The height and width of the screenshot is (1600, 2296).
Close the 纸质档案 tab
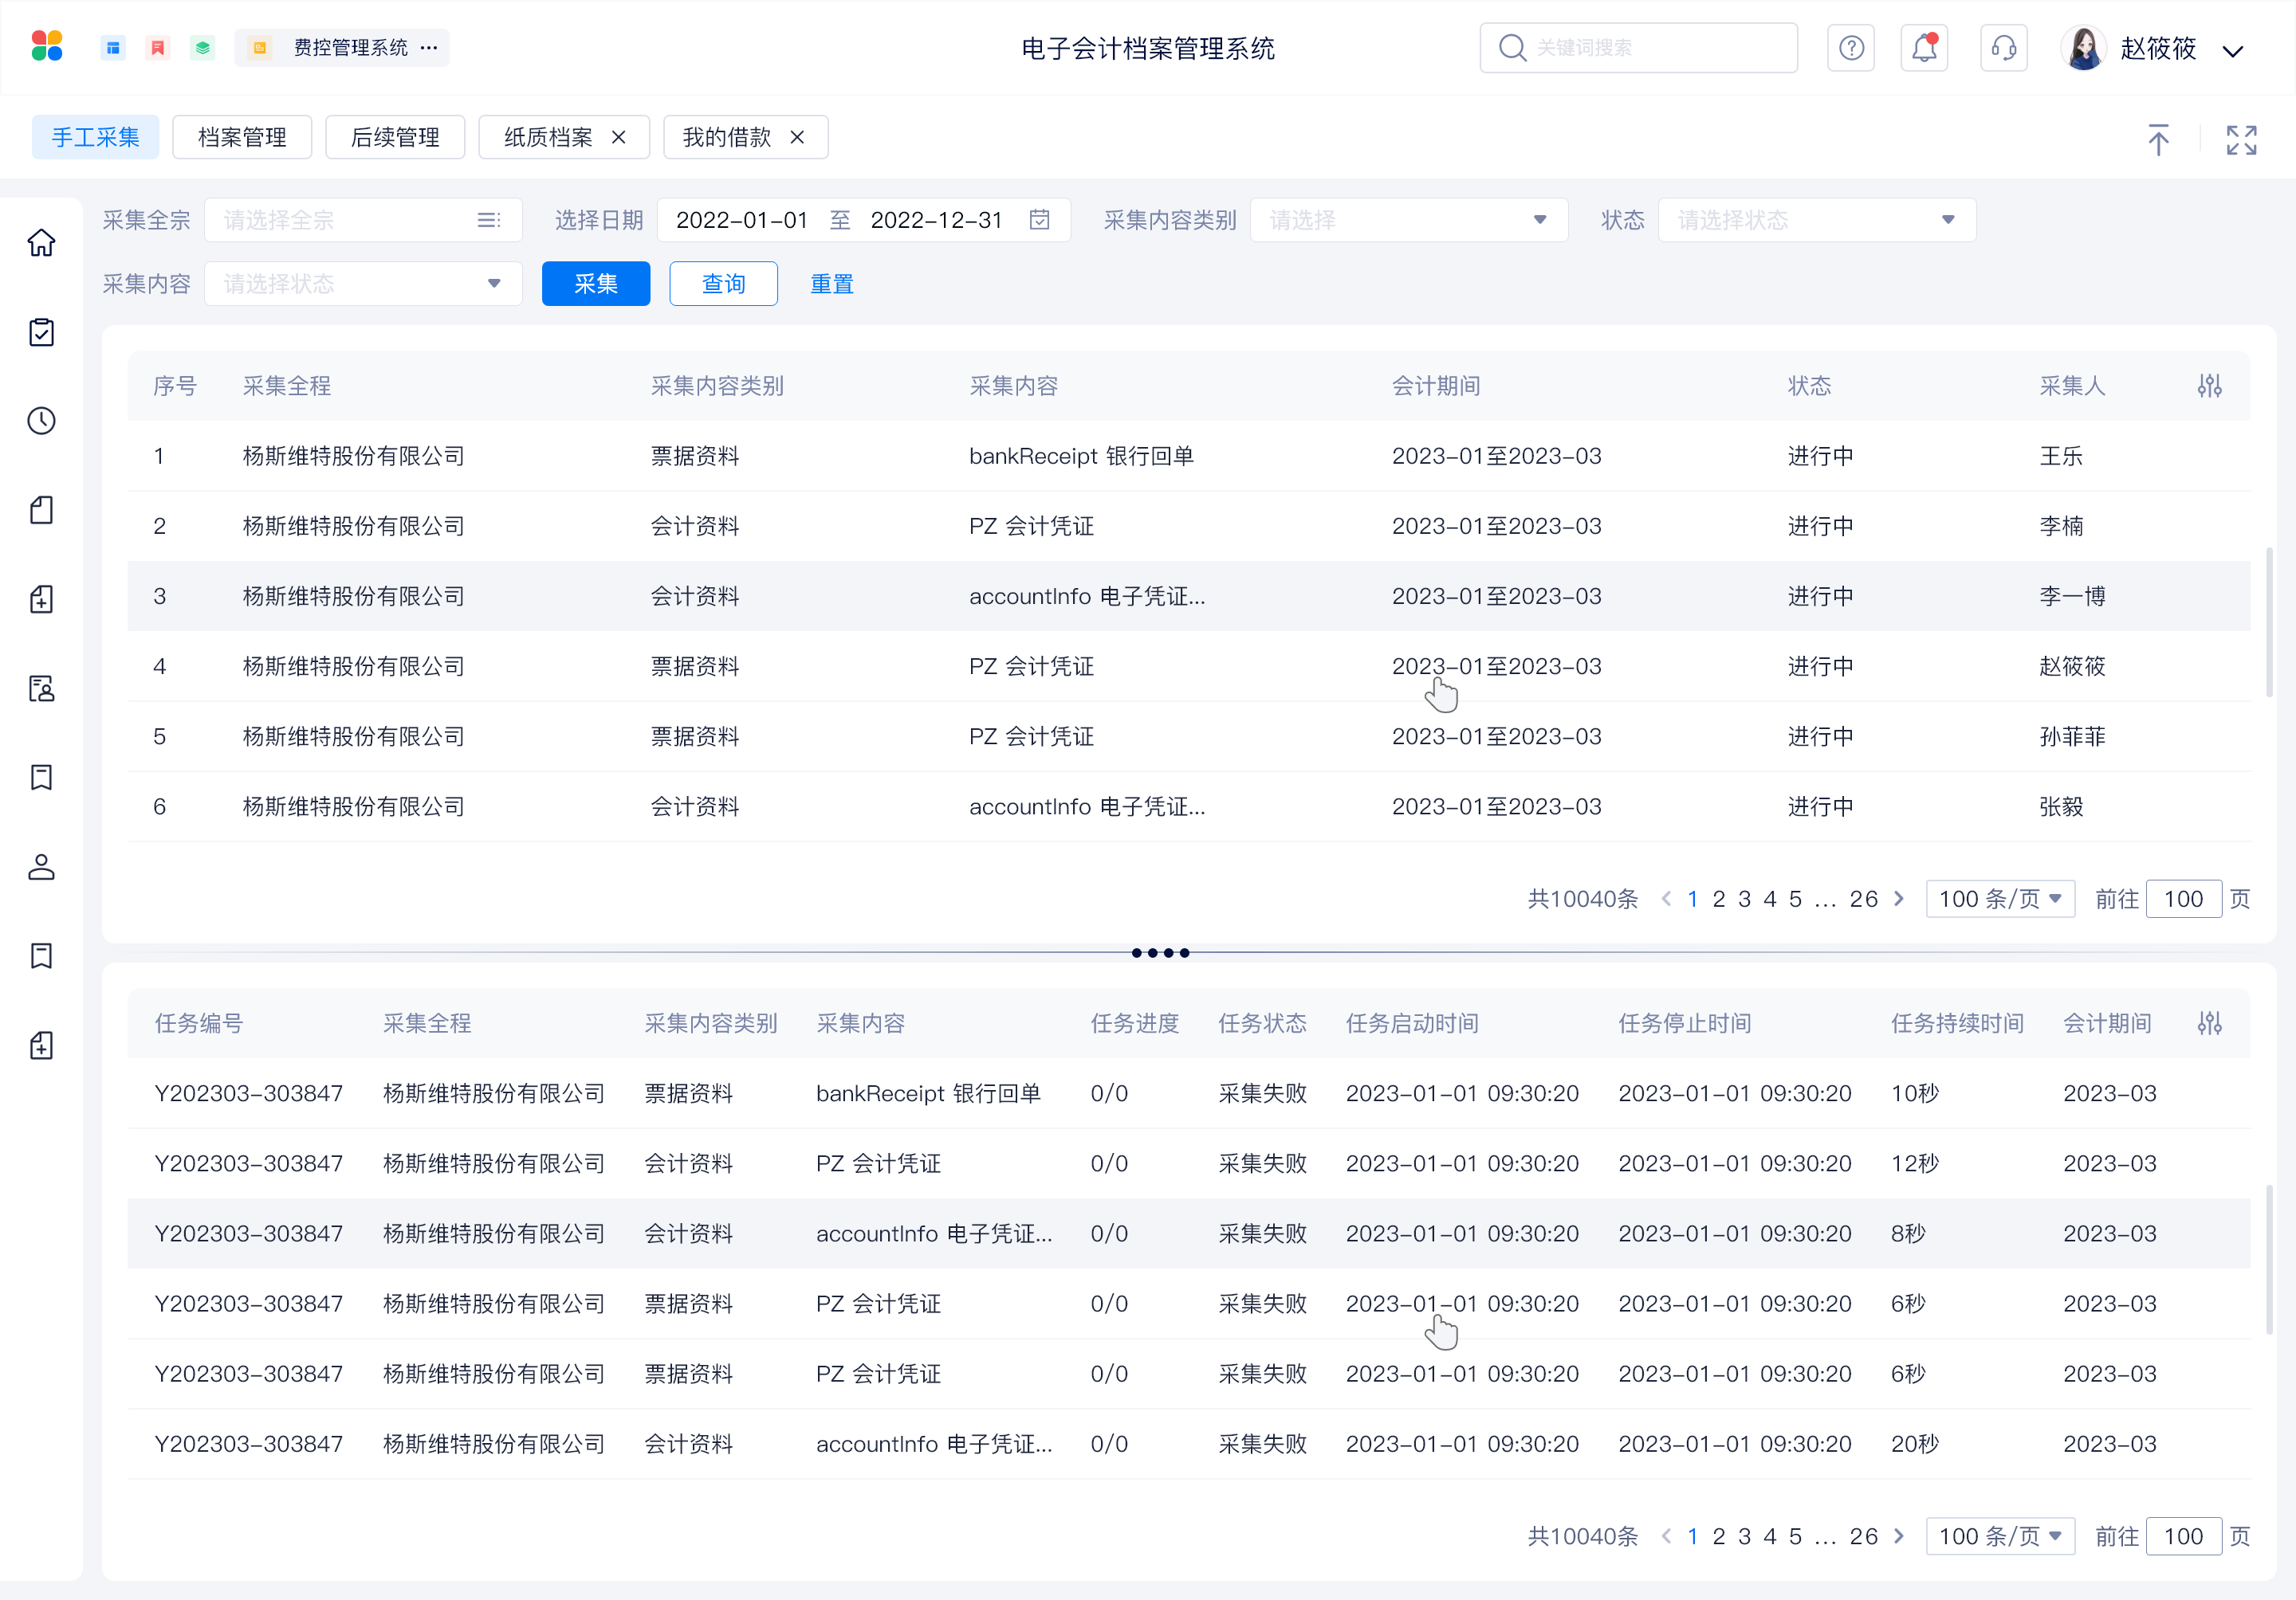[619, 137]
